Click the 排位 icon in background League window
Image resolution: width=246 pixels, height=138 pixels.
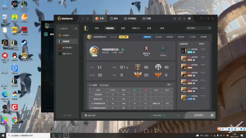(x=46, y=34)
